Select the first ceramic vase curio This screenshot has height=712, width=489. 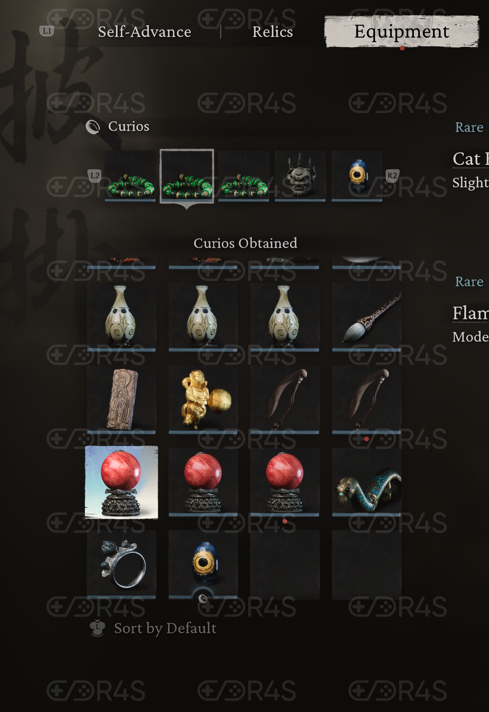[121, 317]
